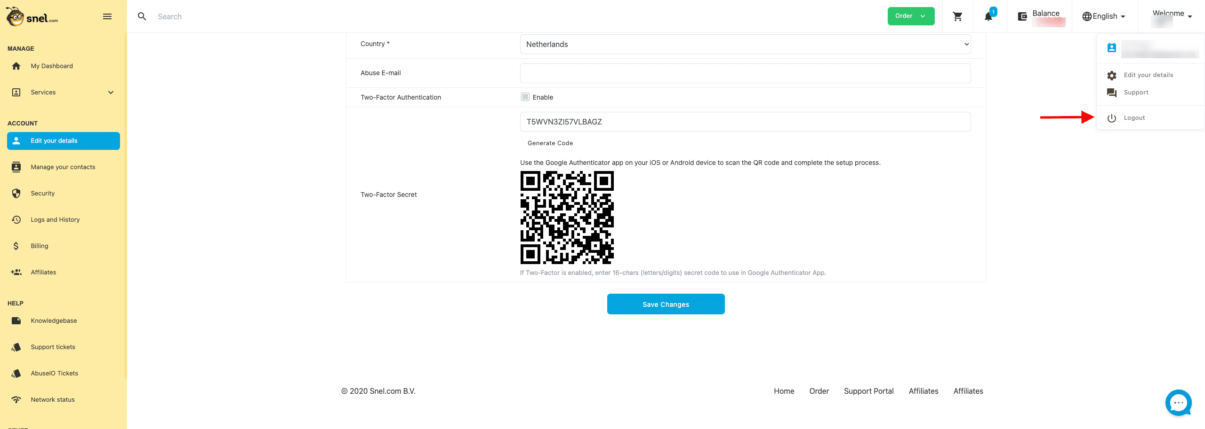Open the English language dropdown

click(x=1104, y=16)
